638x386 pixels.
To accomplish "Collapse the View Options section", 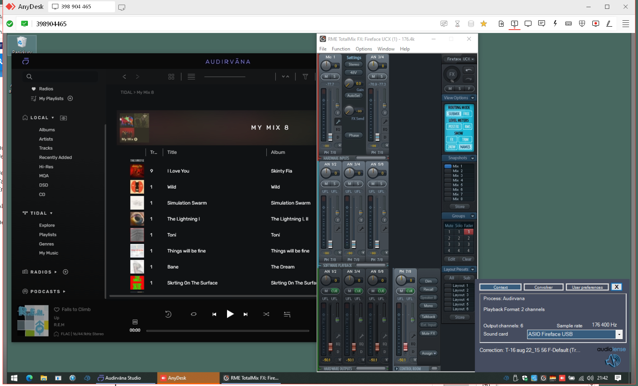I will tap(473, 98).
